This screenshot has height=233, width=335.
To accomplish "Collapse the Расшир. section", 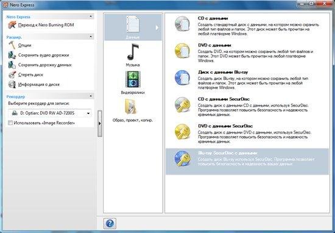I will tap(91, 37).
